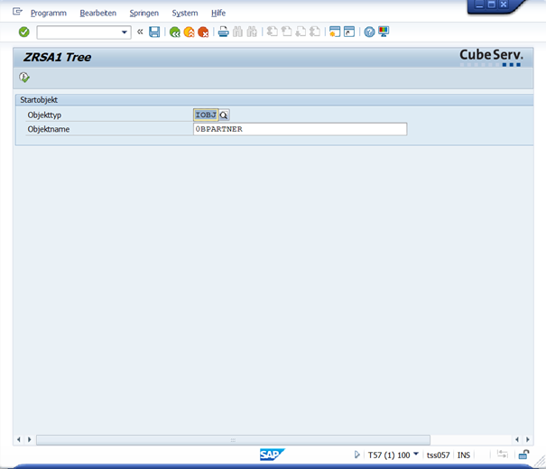Click the Execute clock icon
This screenshot has width=546, height=469.
coord(24,78)
